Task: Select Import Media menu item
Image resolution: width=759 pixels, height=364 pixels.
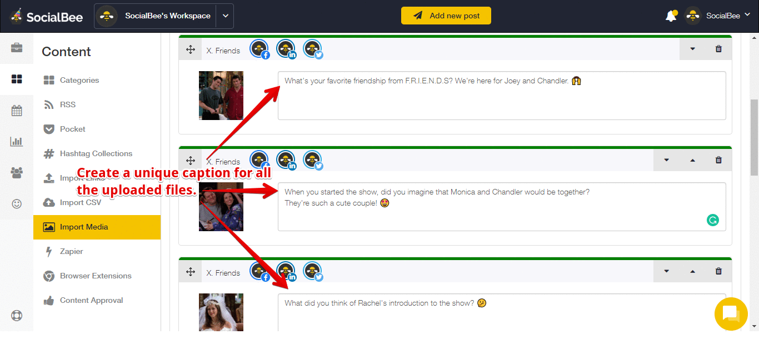Action: 97,227
